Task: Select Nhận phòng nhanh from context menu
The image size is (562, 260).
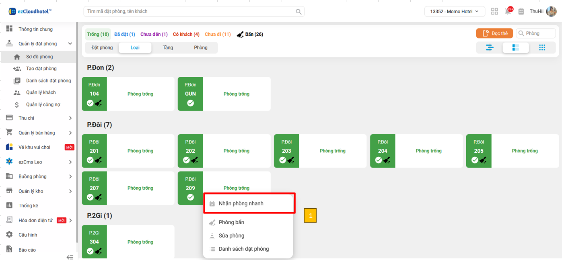Action: tap(241, 203)
